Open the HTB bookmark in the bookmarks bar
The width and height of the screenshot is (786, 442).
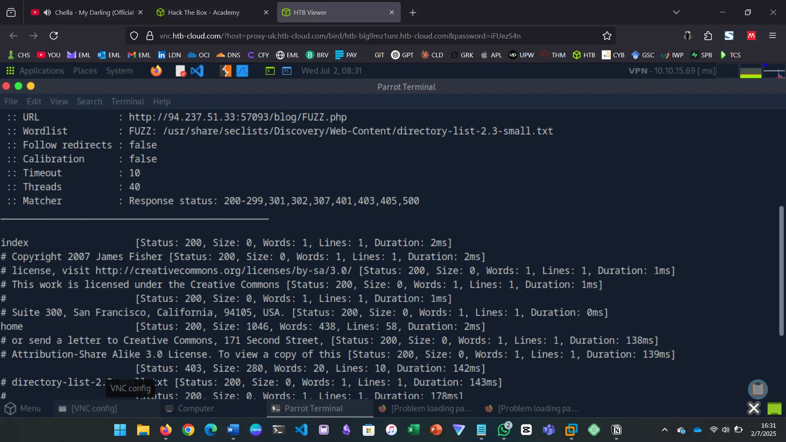[x=584, y=54]
